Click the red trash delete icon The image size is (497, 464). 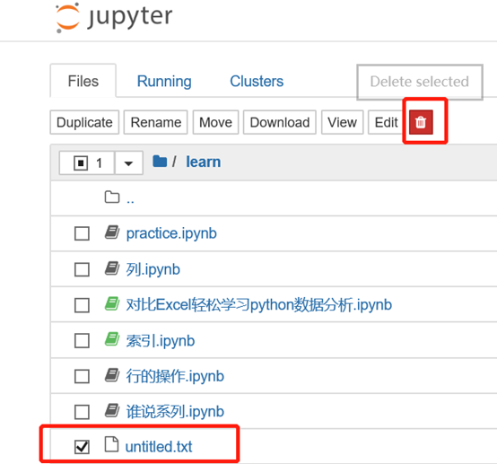coord(421,122)
